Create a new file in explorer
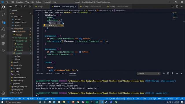Screen dimensions: 185x104 click(x=16, y=6)
